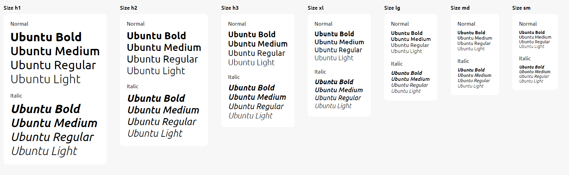Click italic 'Ubuntu Light' in h1 card
The height and width of the screenshot is (175, 569).
pos(44,151)
